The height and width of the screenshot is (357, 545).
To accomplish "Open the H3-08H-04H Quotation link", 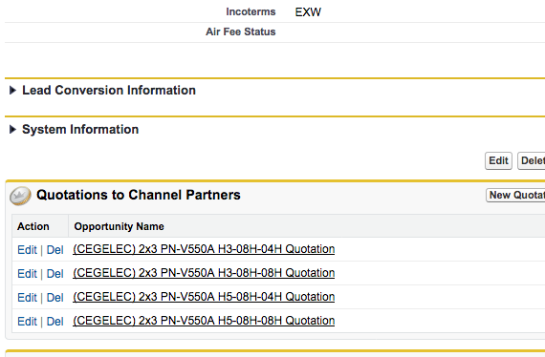I will click(x=204, y=249).
